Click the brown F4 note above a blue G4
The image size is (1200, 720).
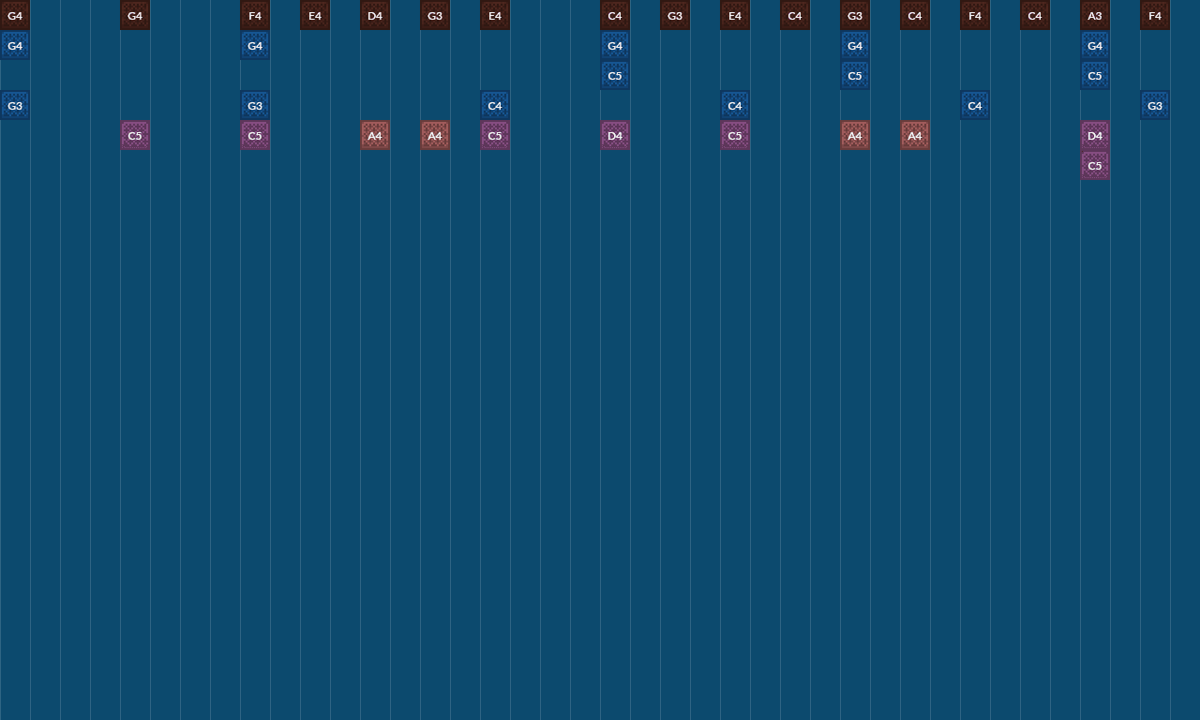coord(255,15)
